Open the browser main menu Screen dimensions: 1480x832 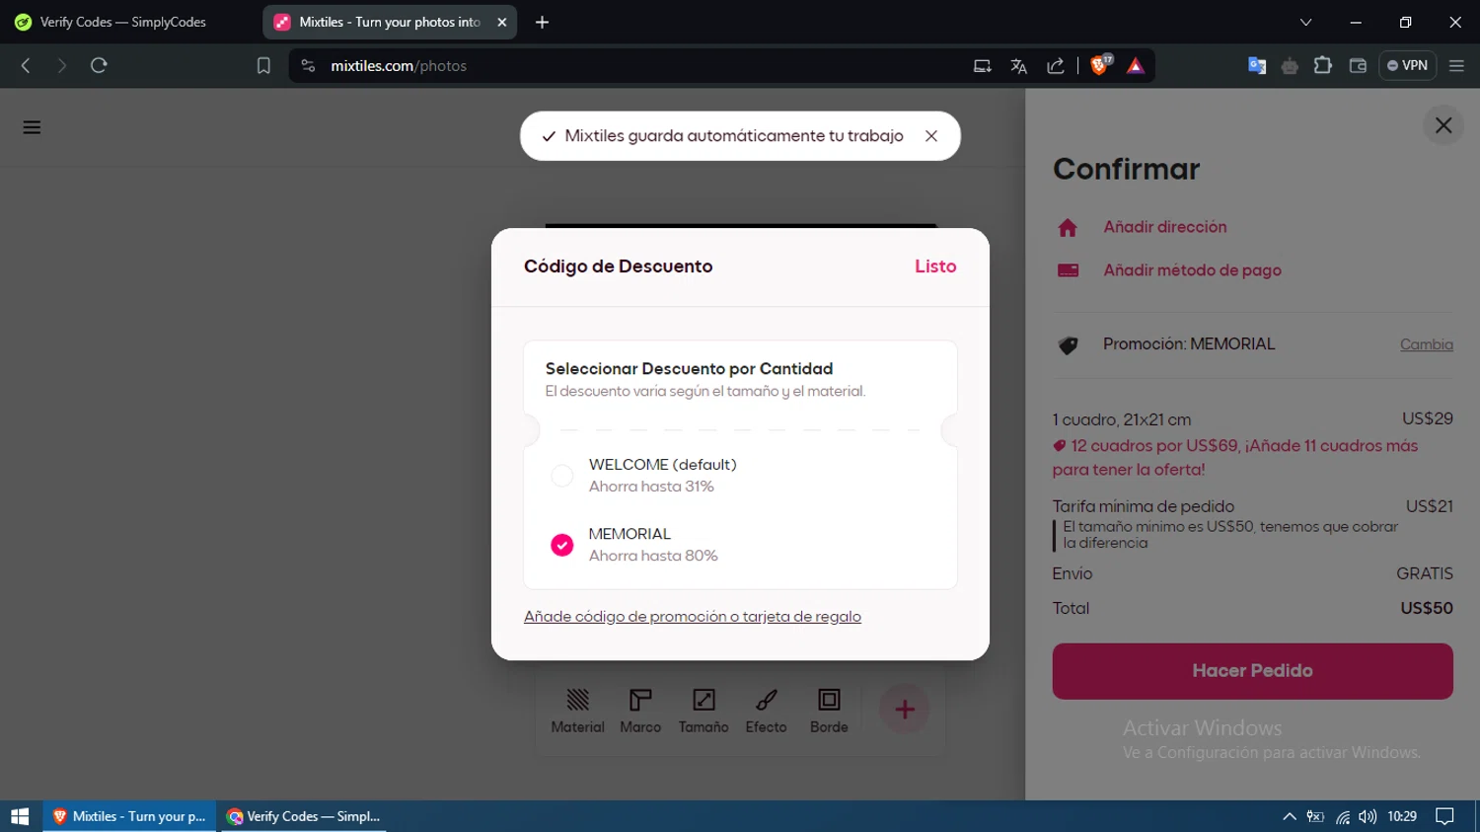(x=1456, y=66)
